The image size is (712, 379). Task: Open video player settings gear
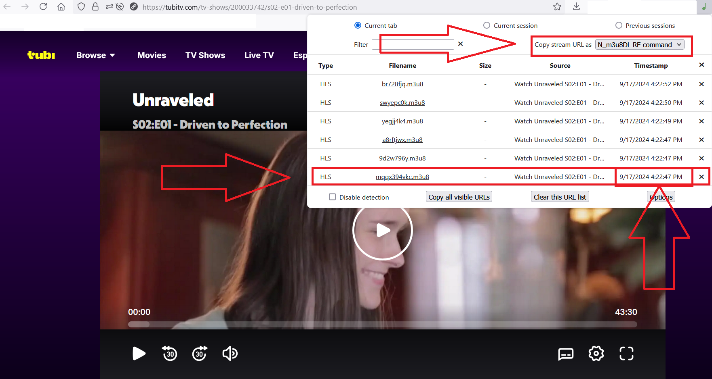point(596,354)
